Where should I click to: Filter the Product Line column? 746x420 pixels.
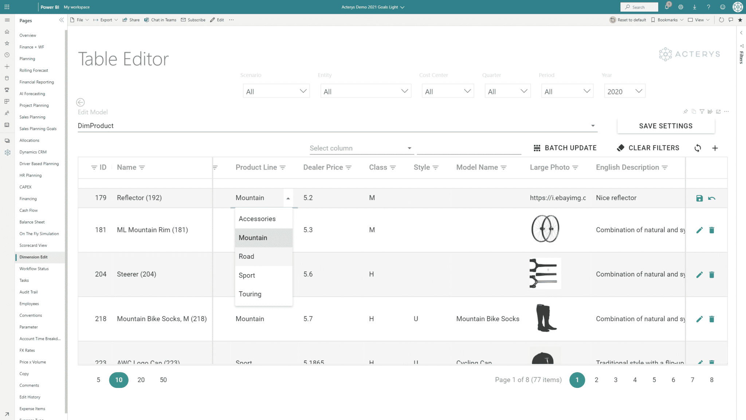283,167
